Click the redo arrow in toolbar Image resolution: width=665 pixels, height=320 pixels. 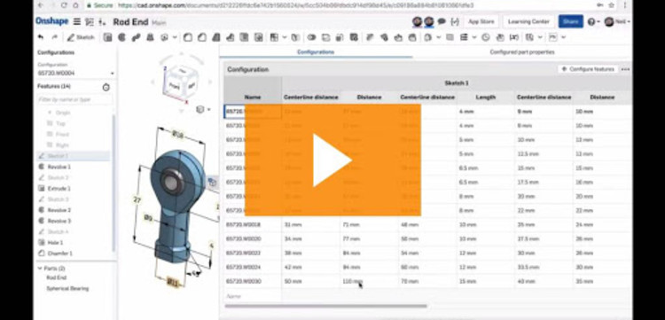tap(54, 37)
